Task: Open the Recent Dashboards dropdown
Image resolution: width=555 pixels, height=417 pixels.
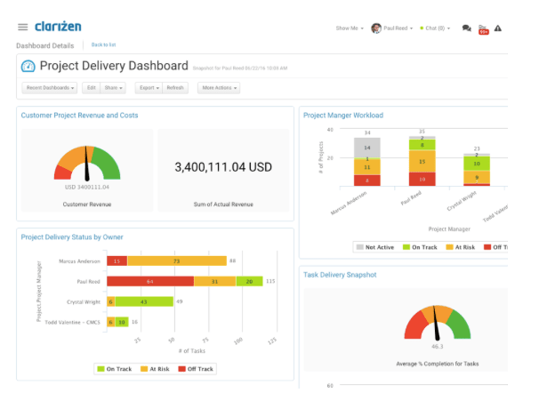Action: [50, 88]
